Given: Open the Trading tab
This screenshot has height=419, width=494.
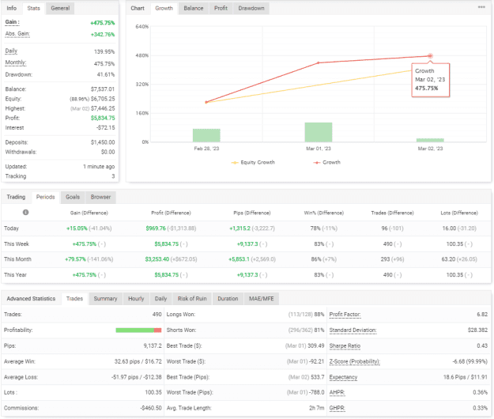Looking at the screenshot, I should click(16, 197).
